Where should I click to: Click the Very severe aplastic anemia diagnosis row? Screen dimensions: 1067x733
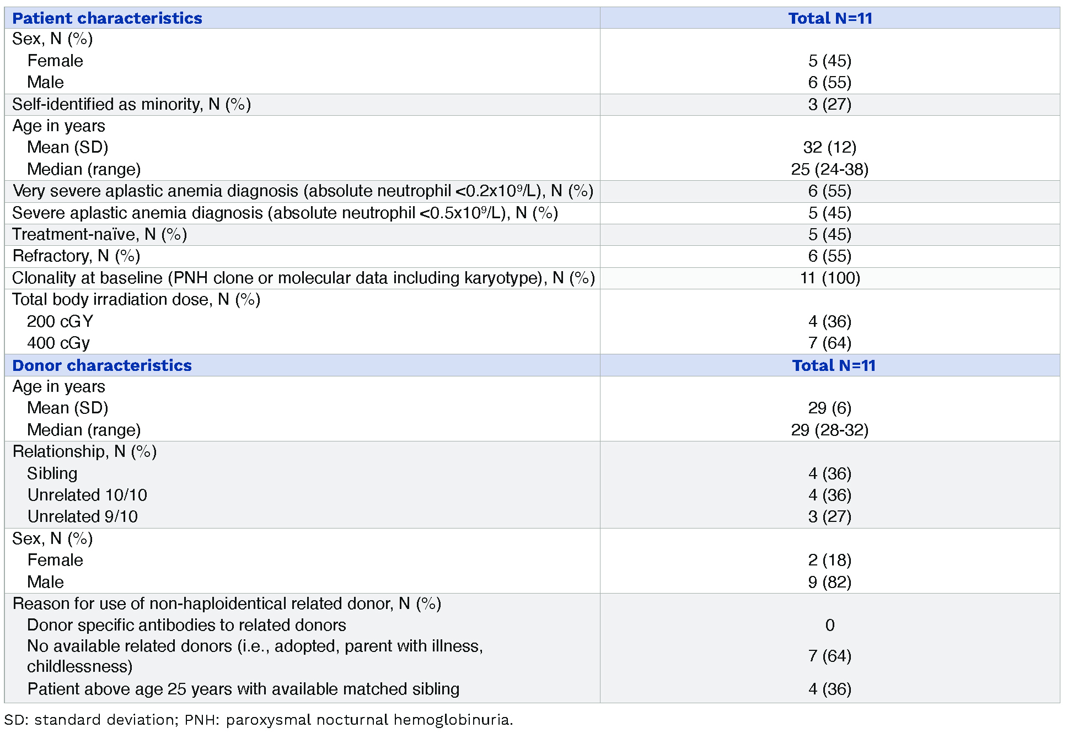[x=302, y=191]
